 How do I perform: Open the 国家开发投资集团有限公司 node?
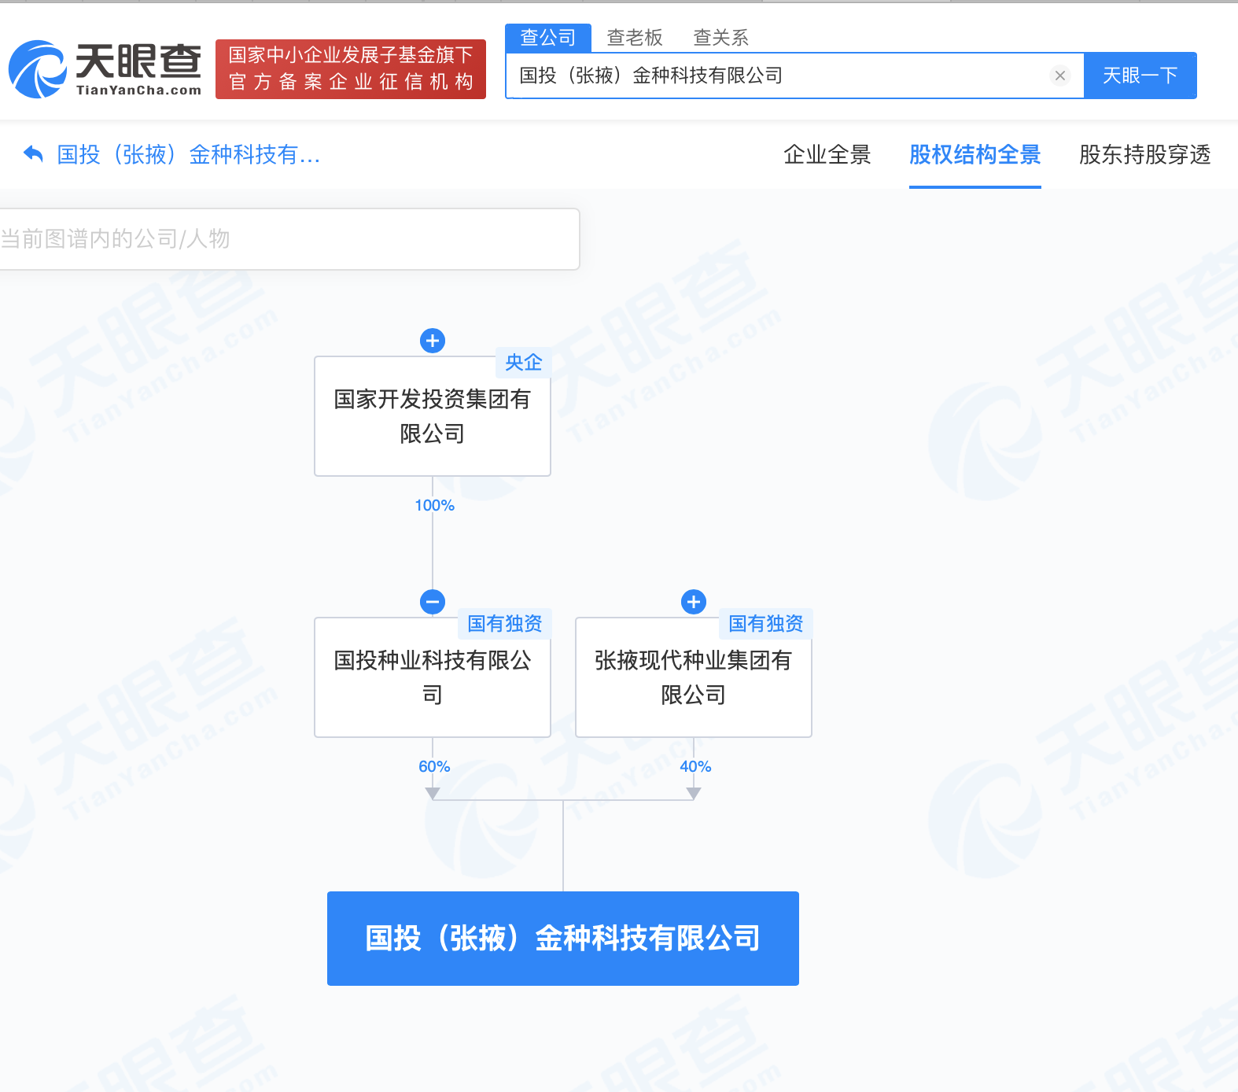tap(433, 416)
